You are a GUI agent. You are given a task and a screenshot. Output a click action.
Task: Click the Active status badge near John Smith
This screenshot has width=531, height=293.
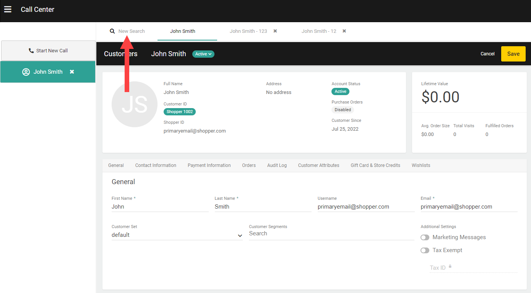coord(203,54)
